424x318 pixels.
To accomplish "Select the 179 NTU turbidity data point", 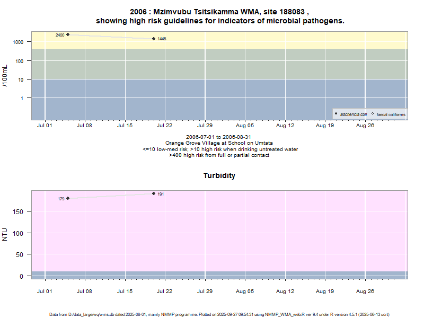I will (x=68, y=198).
